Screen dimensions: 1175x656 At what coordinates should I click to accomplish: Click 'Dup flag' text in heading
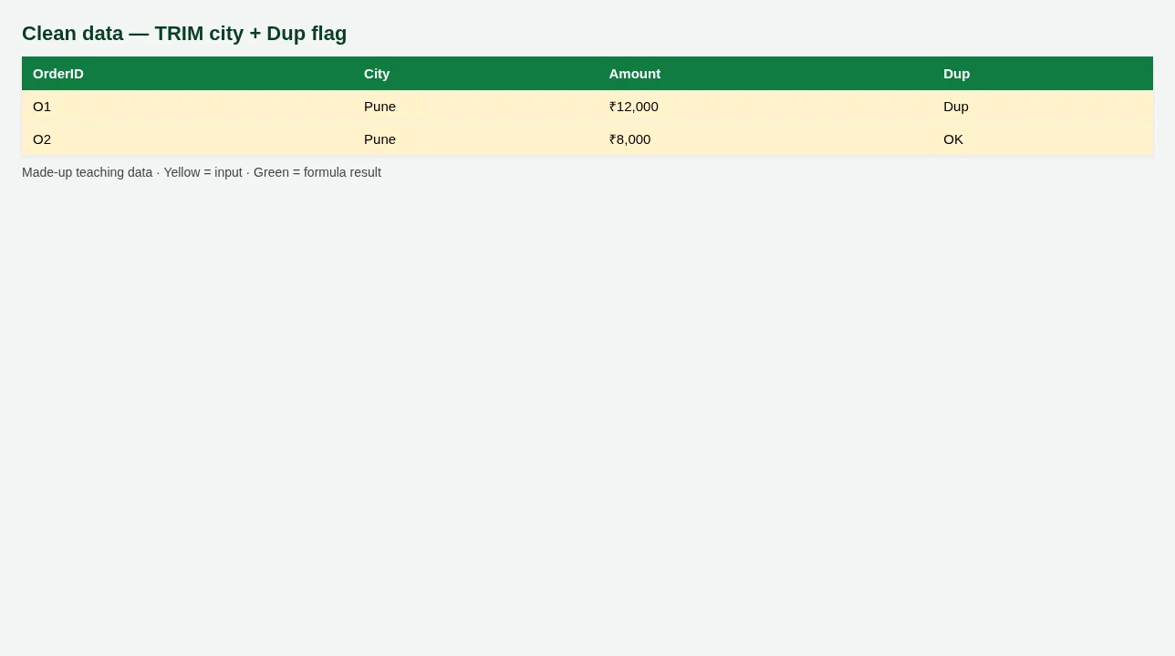coord(307,34)
